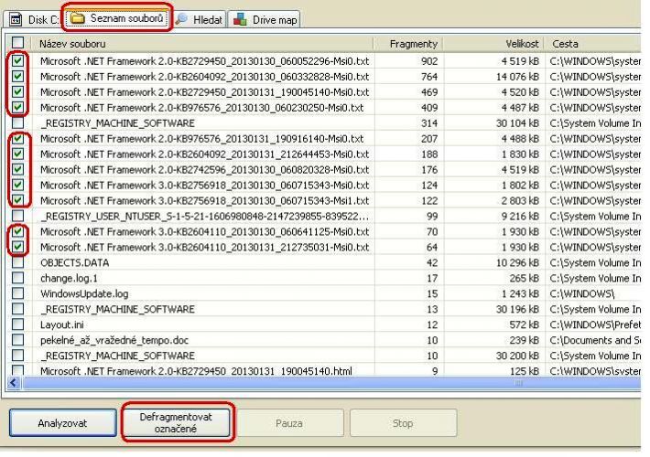Click the 764 fragments cell
The height and width of the screenshot is (457, 650).
429,77
